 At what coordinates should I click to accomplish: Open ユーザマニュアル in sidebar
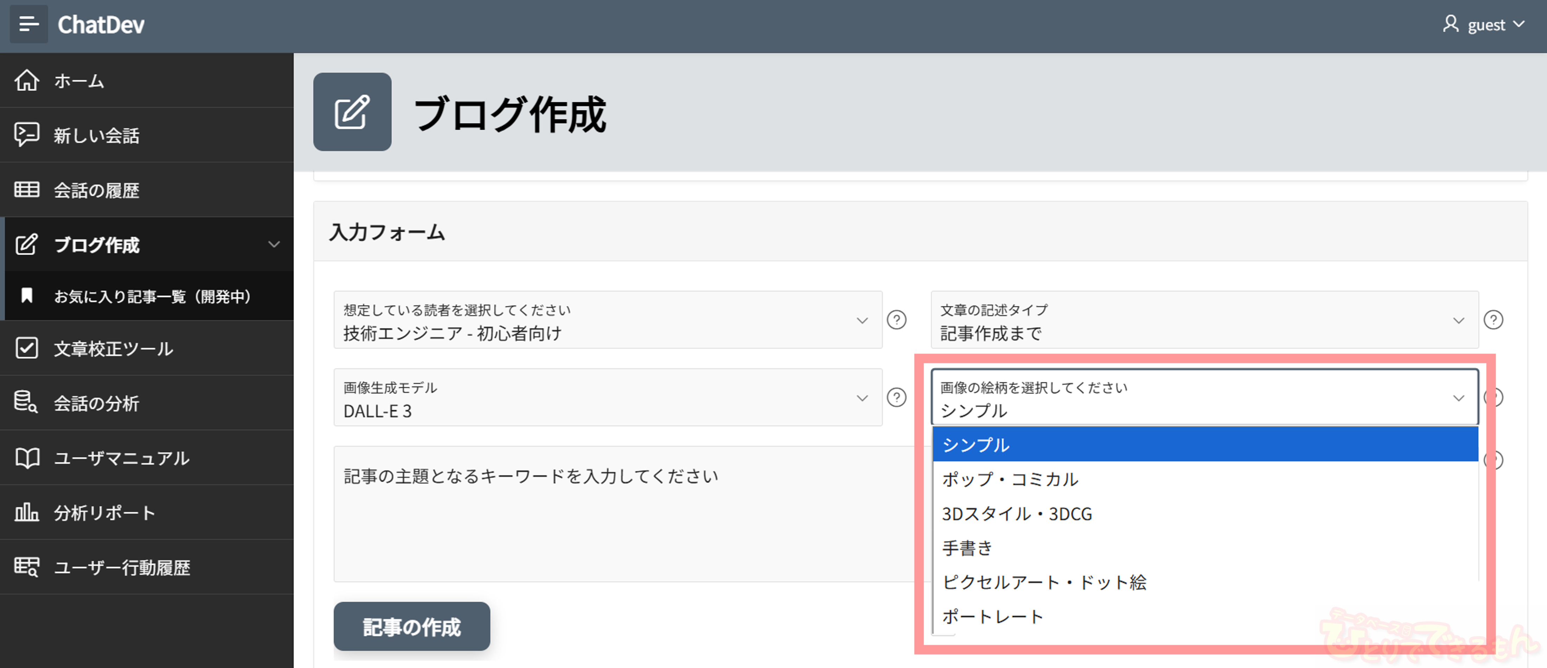coord(121,458)
